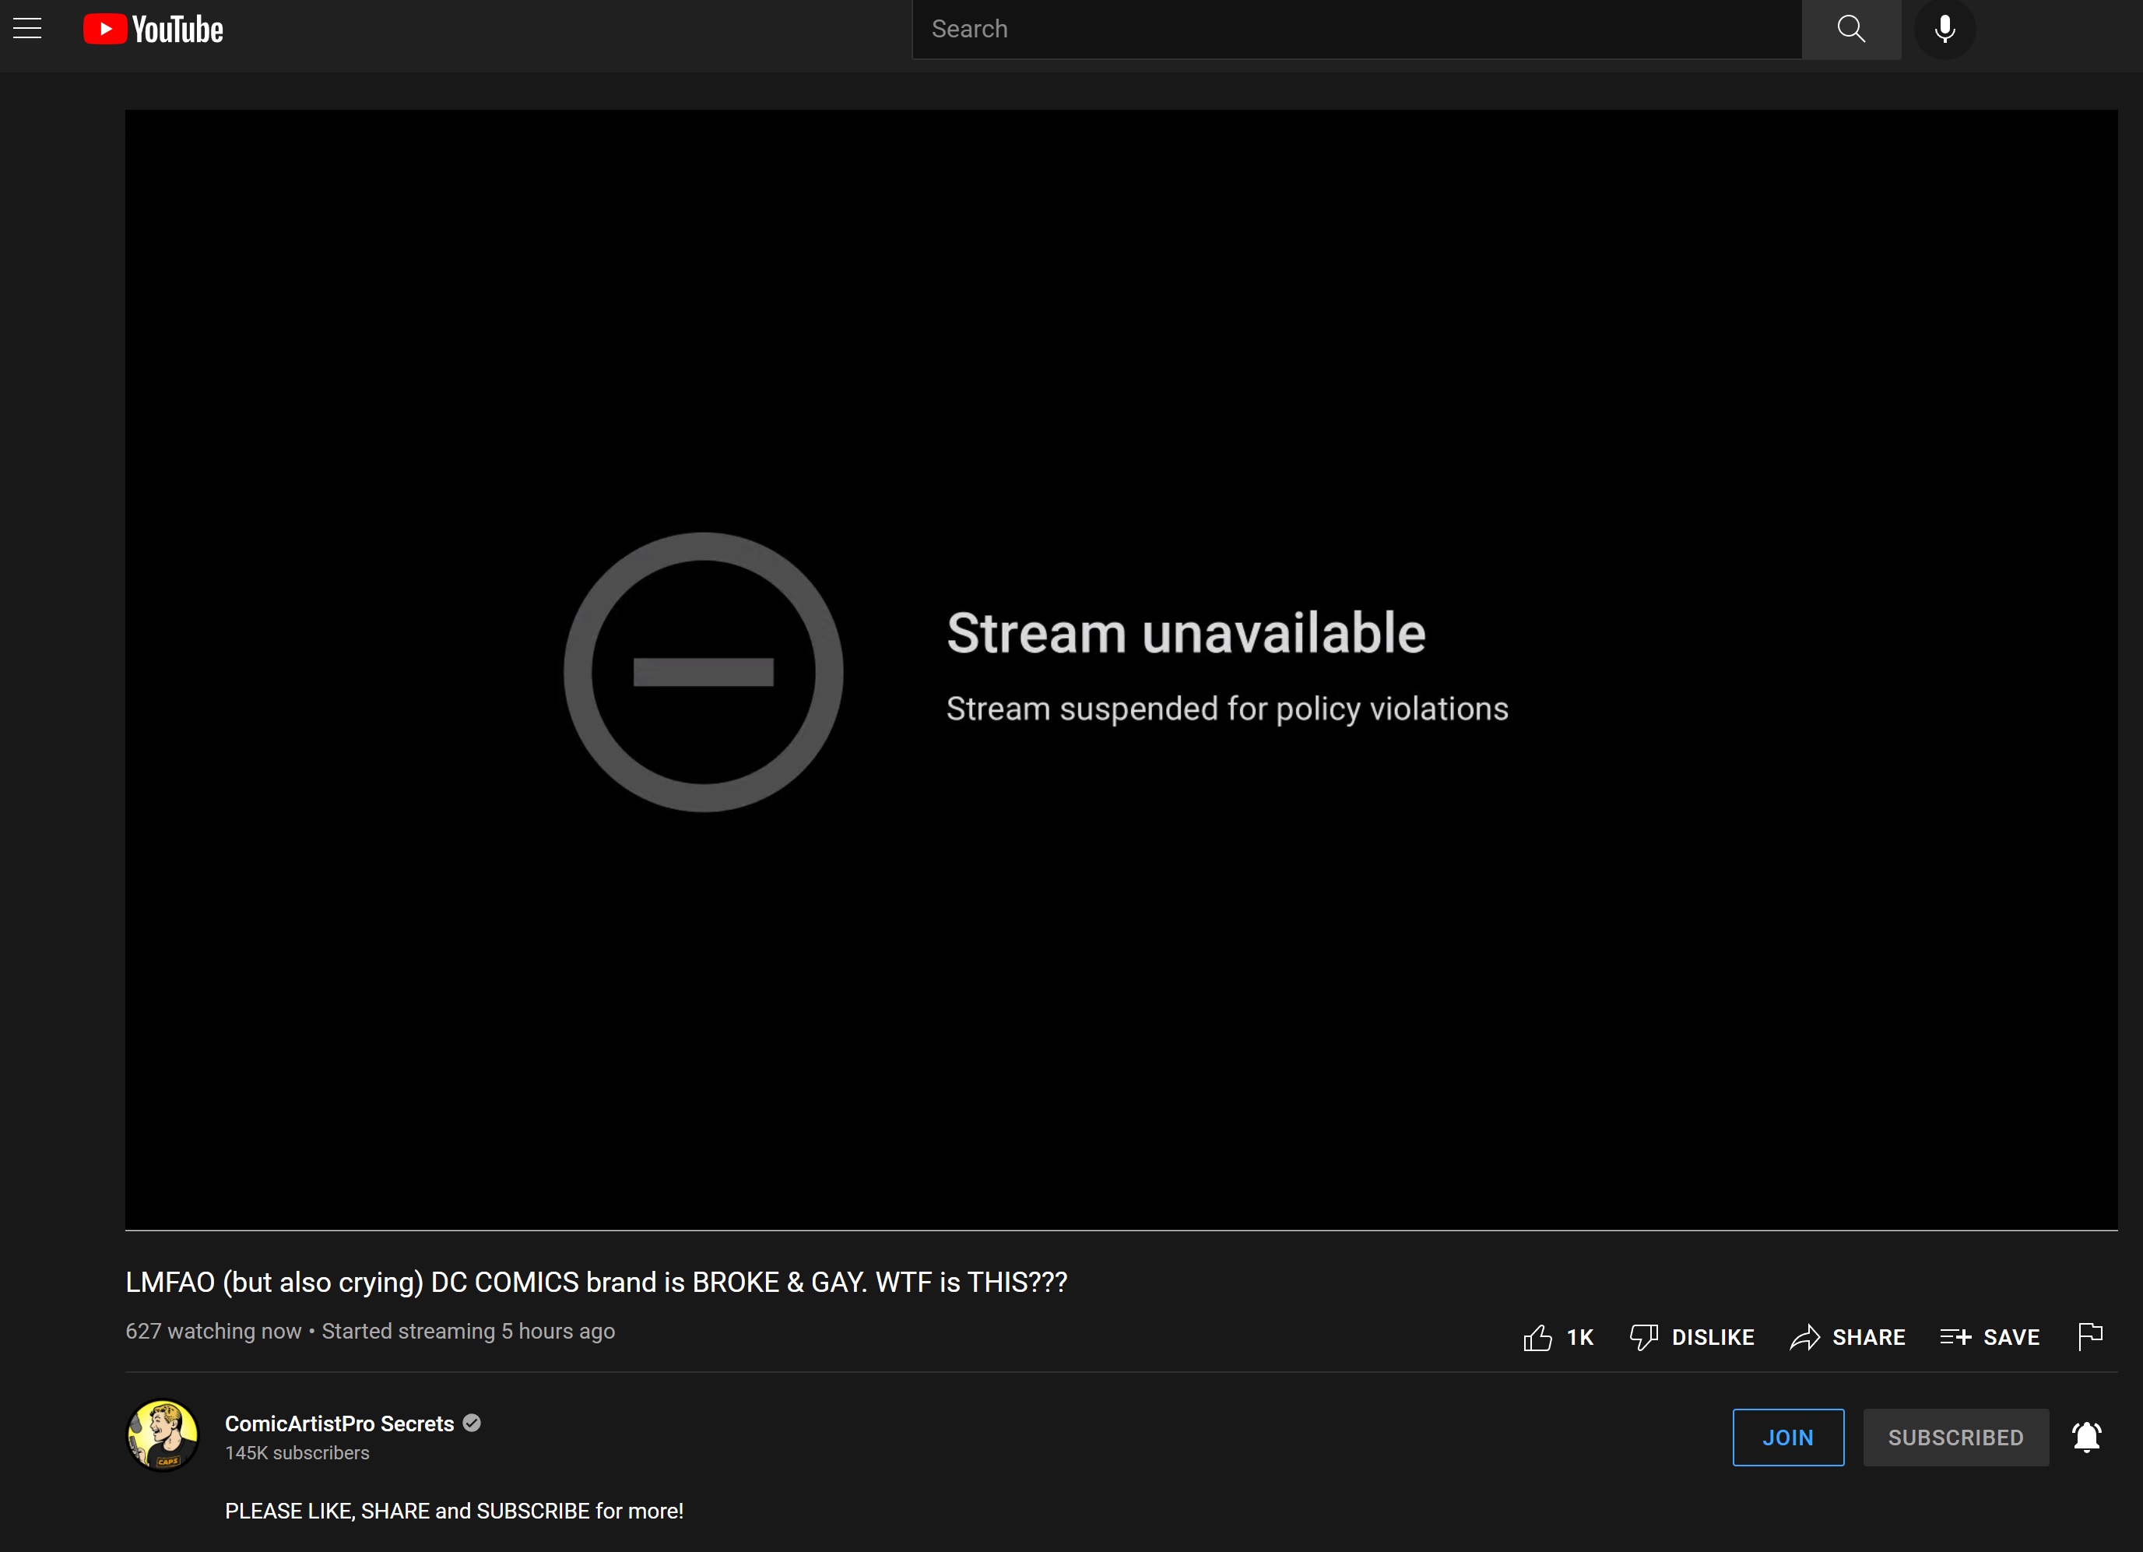Open ComicArtistPro Secrets channel avatar
Viewport: 2143px width, 1552px height.
(163, 1436)
